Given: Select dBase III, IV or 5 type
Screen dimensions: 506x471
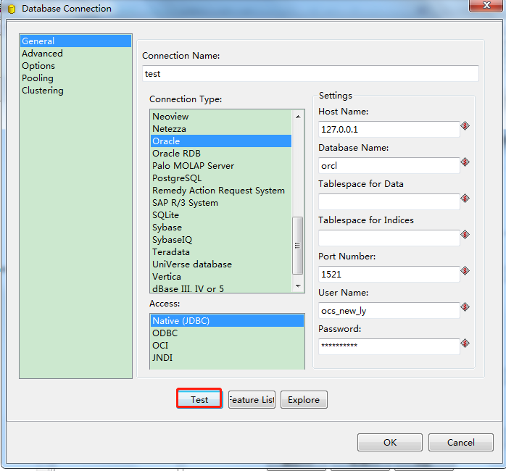Looking at the screenshot, I should (221, 288).
